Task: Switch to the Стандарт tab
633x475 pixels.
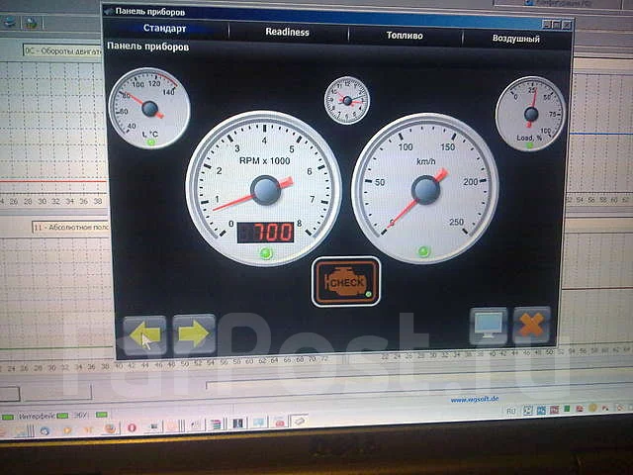Action: point(165,29)
